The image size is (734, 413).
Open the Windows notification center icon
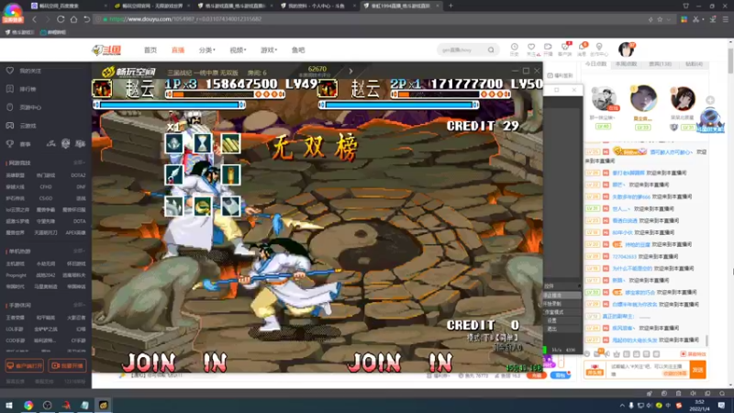721,405
